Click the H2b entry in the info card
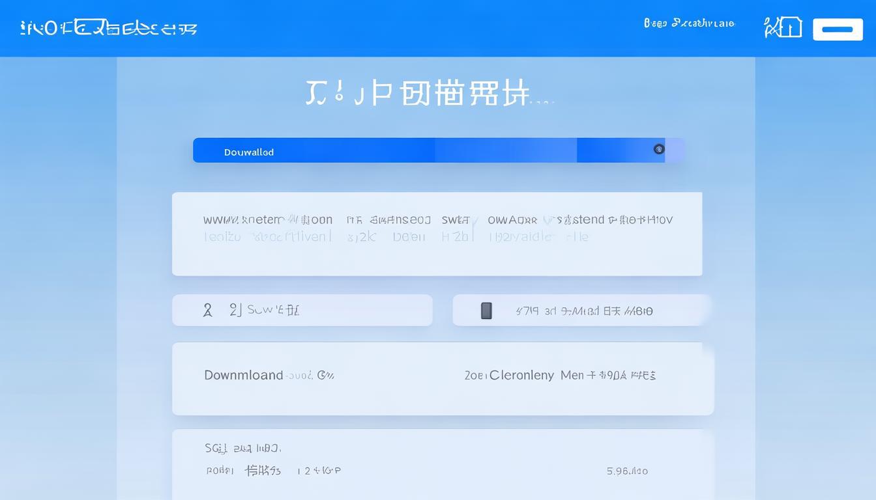876x500 pixels. 456,236
